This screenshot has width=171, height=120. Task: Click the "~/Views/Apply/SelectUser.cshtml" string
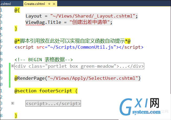pos(93,78)
